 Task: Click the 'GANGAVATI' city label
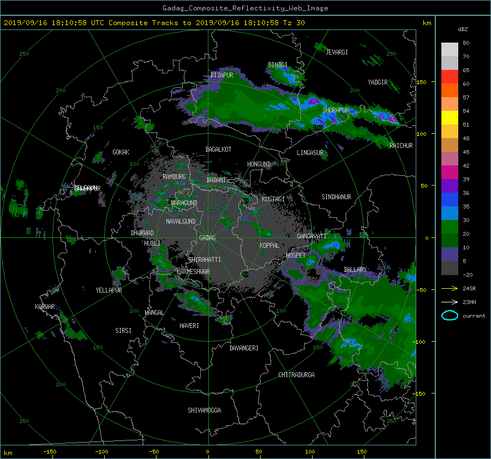312,236
